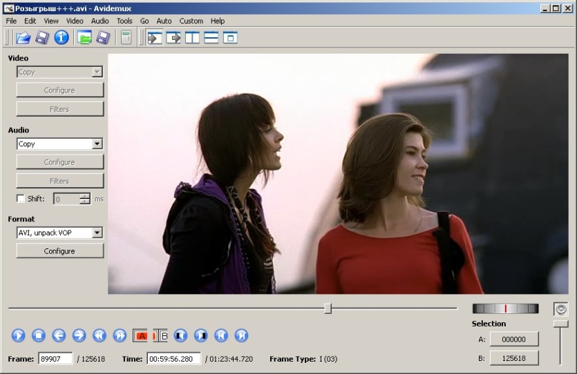Image resolution: width=577 pixels, height=374 pixels.
Task: Click selection A button 000000
Action: [514, 339]
